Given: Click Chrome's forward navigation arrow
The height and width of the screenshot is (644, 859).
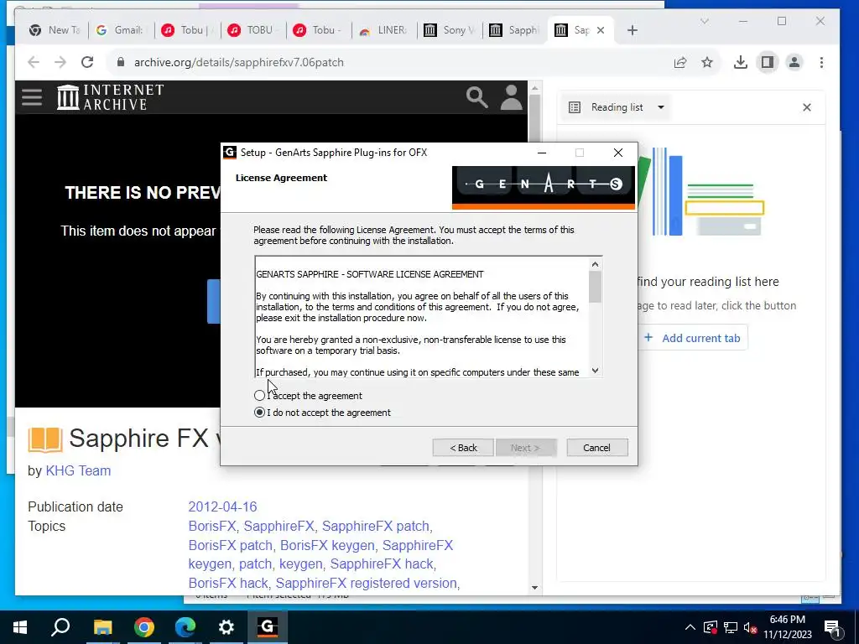Looking at the screenshot, I should (60, 62).
